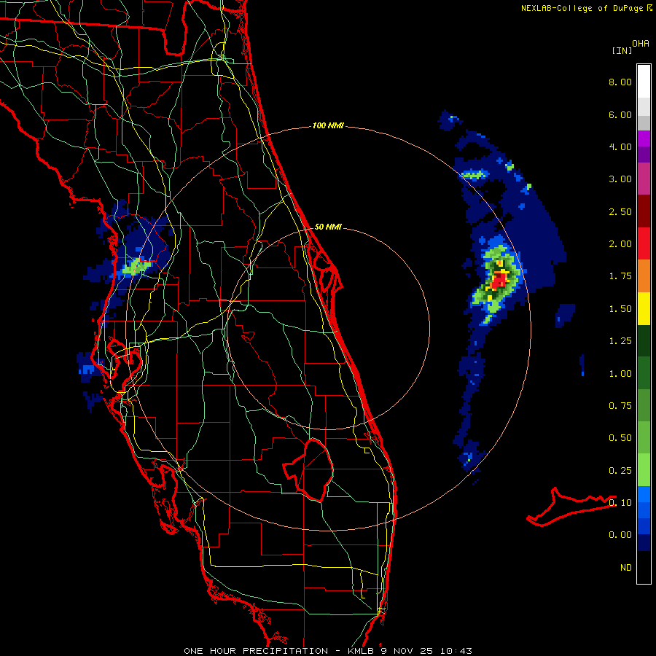Pick the bright red swatch beside 2.00

tap(644, 243)
